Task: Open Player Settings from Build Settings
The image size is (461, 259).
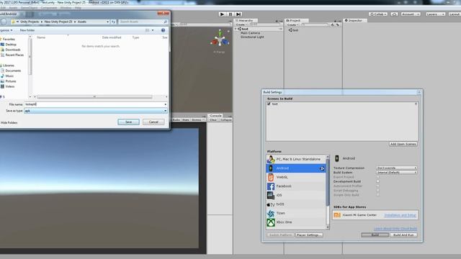Action: pyautogui.click(x=309, y=235)
